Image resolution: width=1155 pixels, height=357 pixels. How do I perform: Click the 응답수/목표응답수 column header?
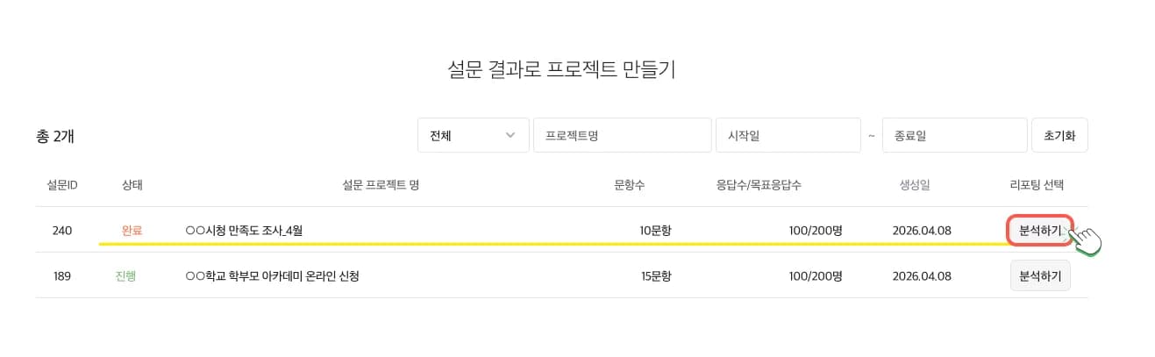coord(759,185)
